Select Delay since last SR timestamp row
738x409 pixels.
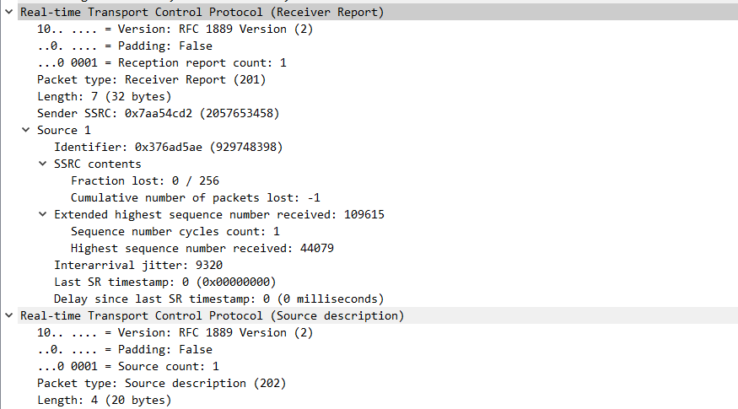[x=218, y=299]
